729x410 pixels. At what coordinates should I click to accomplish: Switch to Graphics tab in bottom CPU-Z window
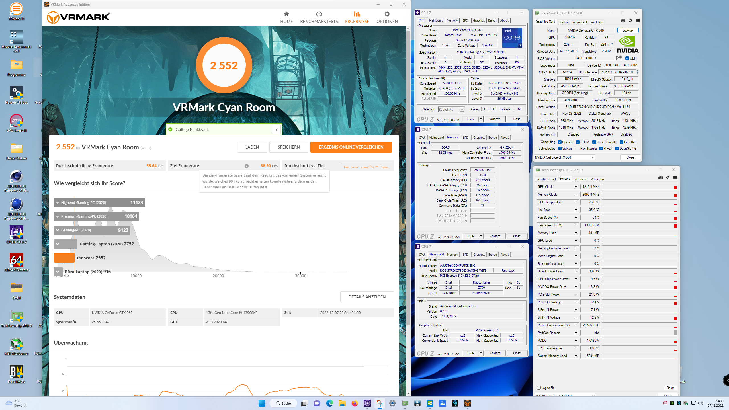pyautogui.click(x=479, y=255)
